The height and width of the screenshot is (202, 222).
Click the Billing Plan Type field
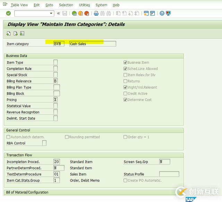click(57, 87)
